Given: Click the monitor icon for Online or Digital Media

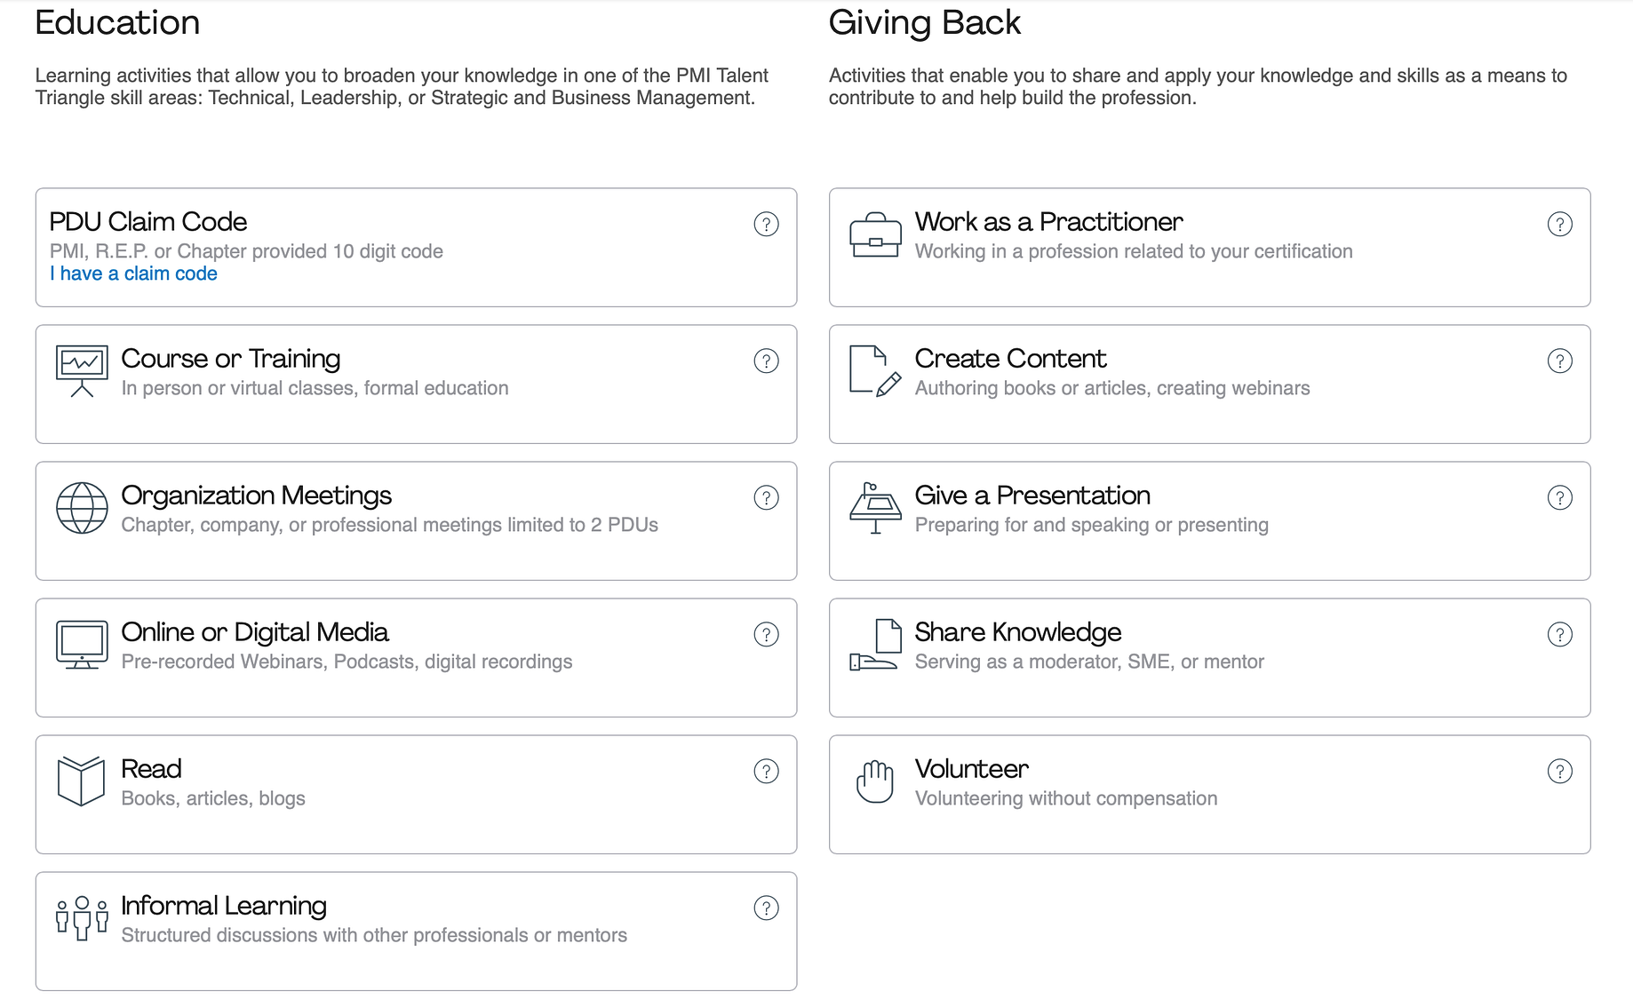Looking at the screenshot, I should (82, 645).
